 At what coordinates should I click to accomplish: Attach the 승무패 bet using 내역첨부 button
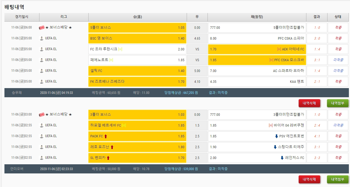337,103
